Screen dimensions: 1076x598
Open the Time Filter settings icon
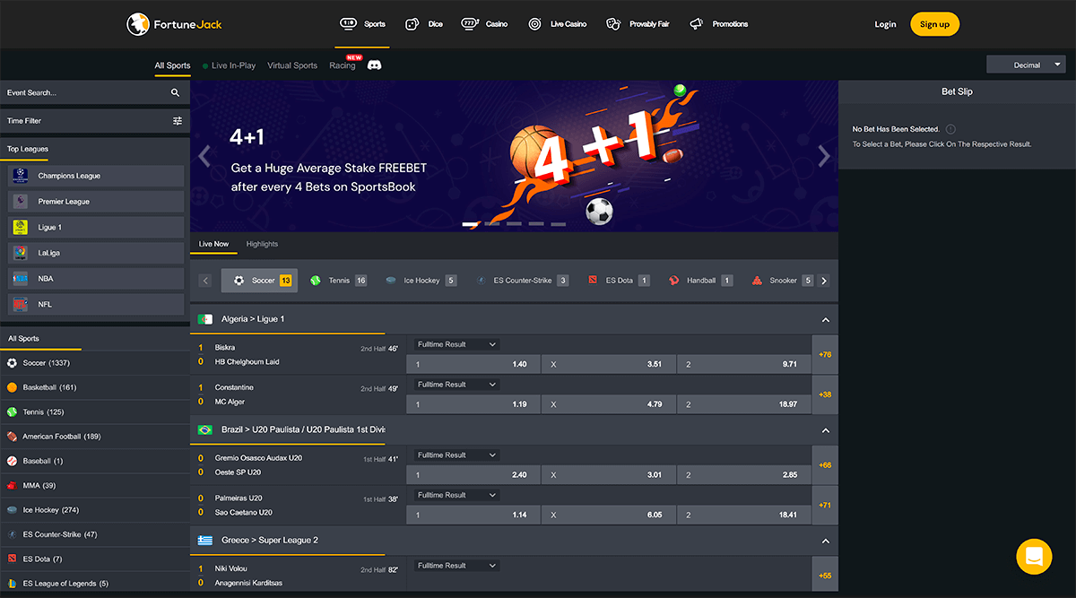(x=177, y=120)
